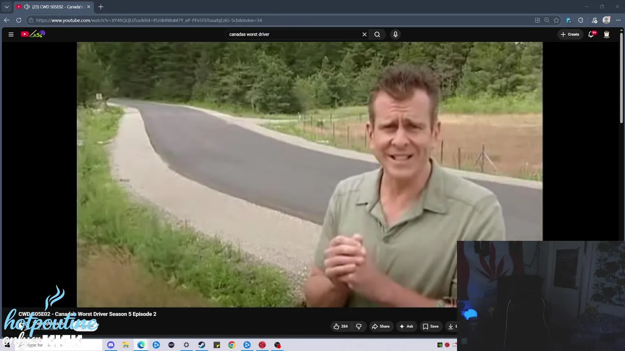Open a new browser tab
This screenshot has height=351, width=625.
click(101, 7)
